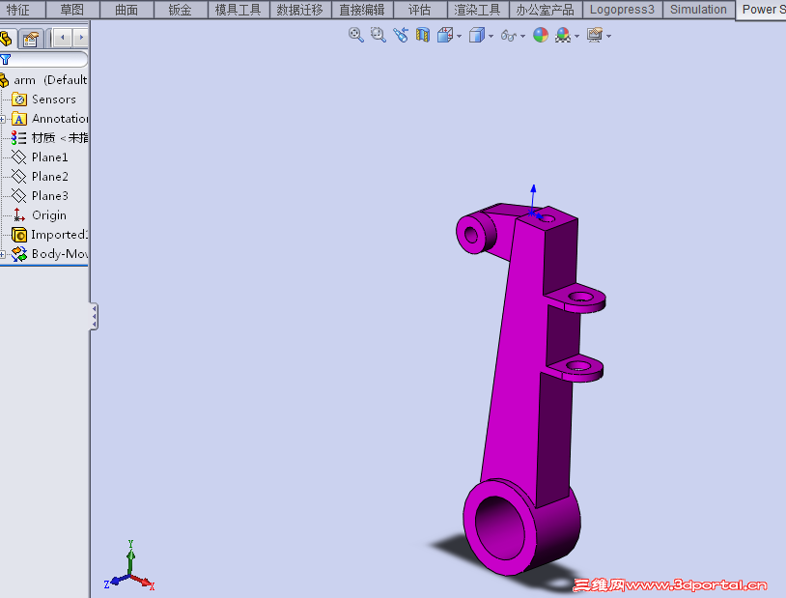Click the Display Style cube icon
Image resolution: width=786 pixels, height=598 pixels.
(477, 35)
